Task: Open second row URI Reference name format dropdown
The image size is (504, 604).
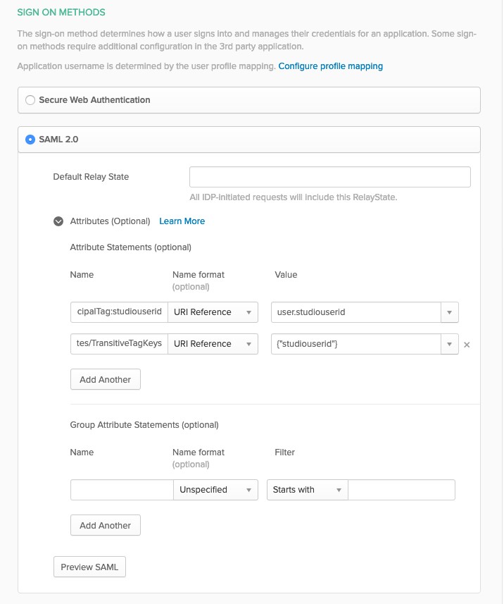Action: coord(213,344)
